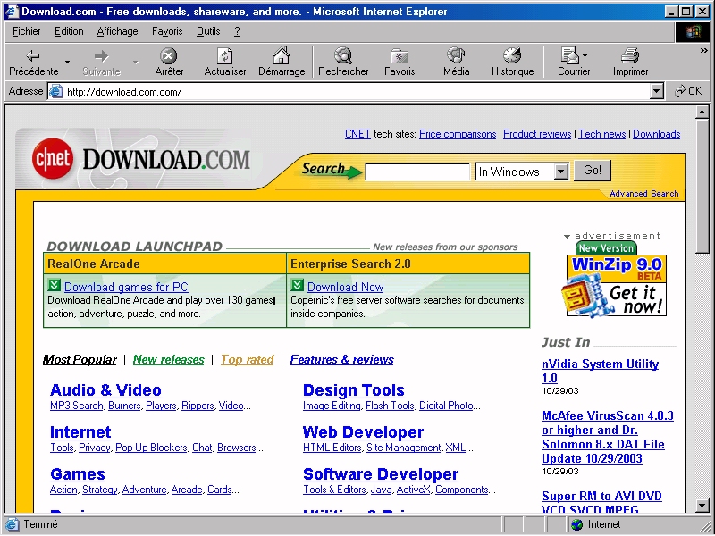
Task: Open the Outils menu
Action: coord(208,31)
